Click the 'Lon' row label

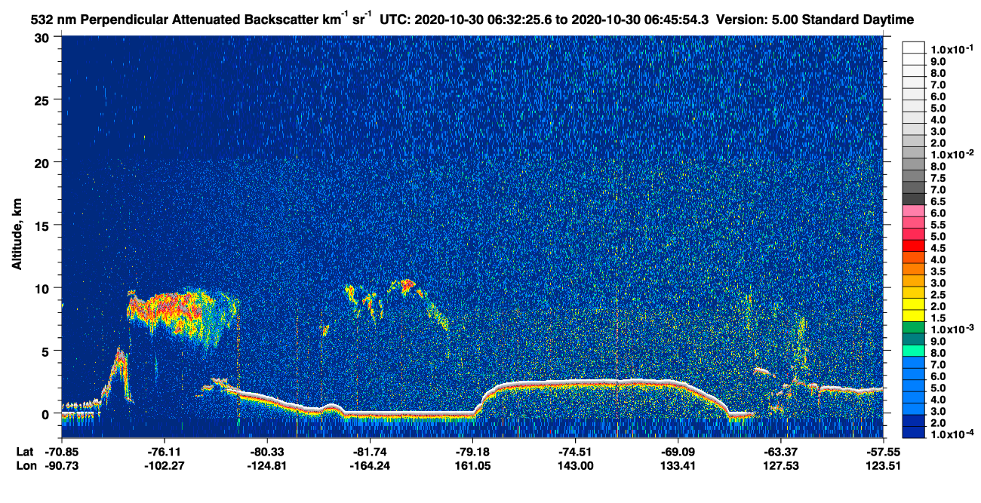coord(25,466)
